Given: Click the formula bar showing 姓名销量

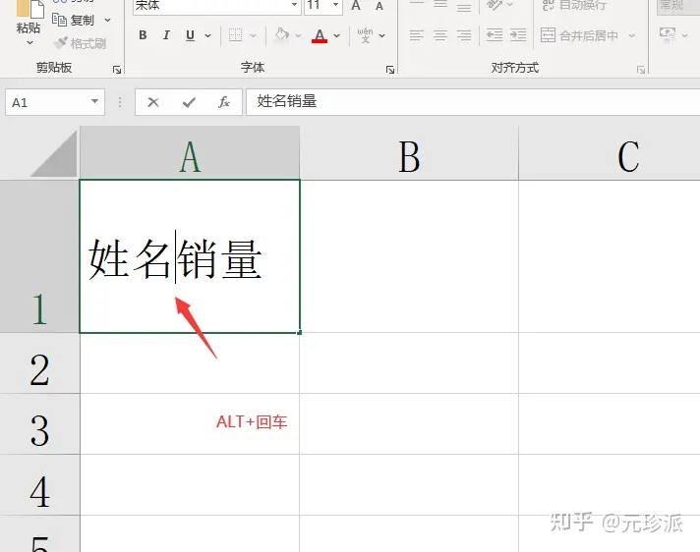Looking at the screenshot, I should tap(473, 102).
